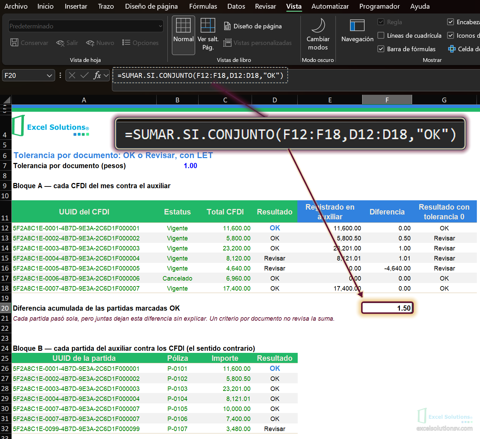Select the Diferencia cell -4,640.00
This screenshot has height=439, width=480.
tap(387, 268)
